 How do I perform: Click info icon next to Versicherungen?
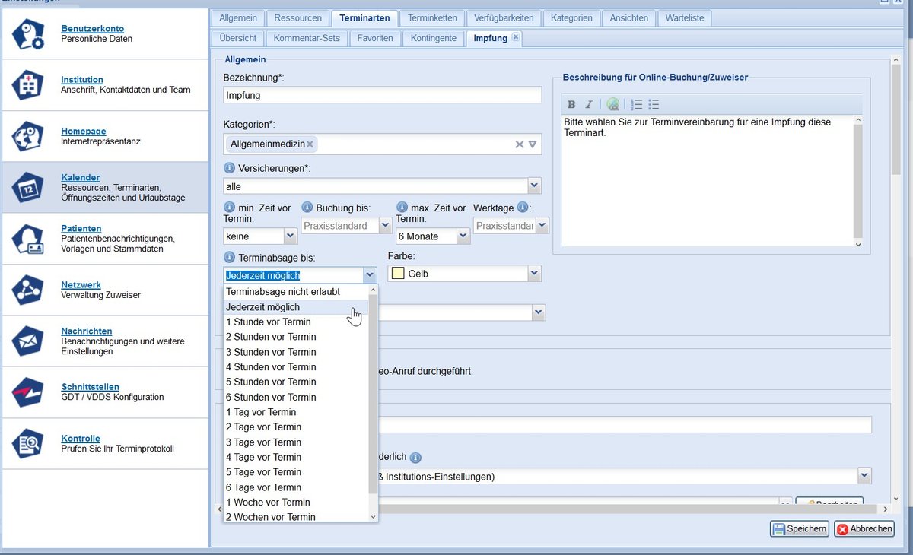click(x=229, y=168)
